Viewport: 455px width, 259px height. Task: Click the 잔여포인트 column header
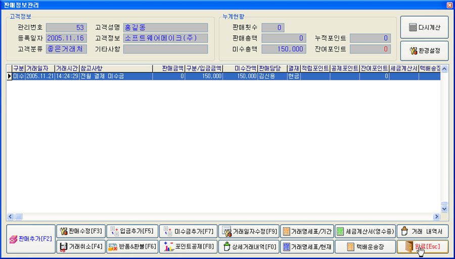click(374, 69)
